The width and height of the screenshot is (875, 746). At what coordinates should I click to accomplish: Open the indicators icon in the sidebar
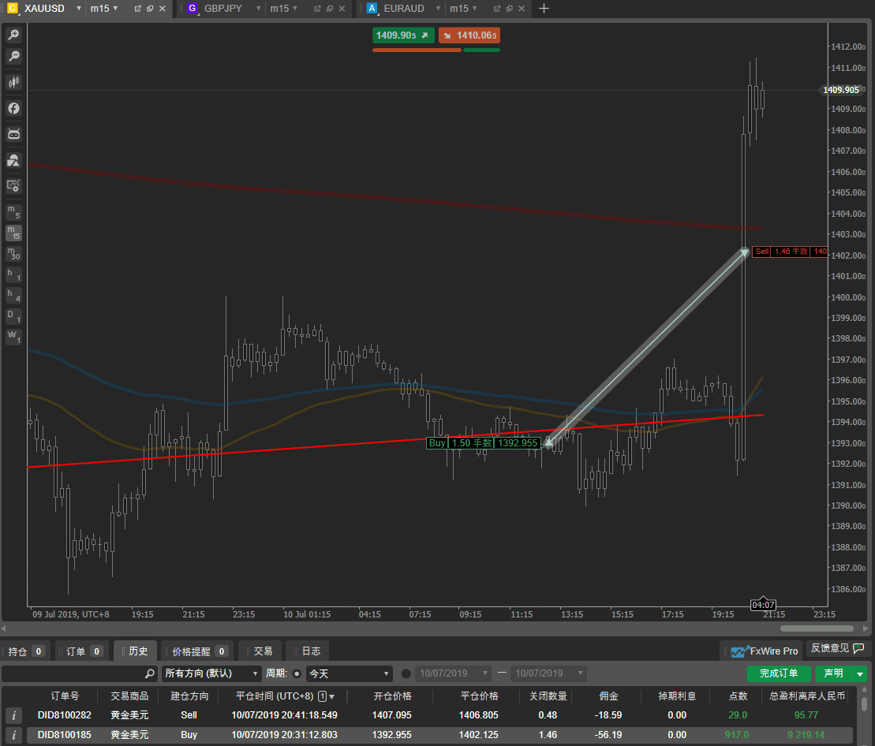(x=13, y=160)
